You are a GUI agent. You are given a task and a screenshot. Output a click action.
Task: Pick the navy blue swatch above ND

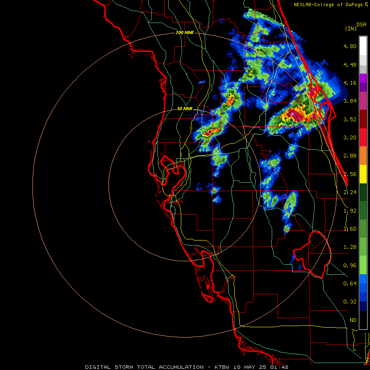(x=363, y=306)
